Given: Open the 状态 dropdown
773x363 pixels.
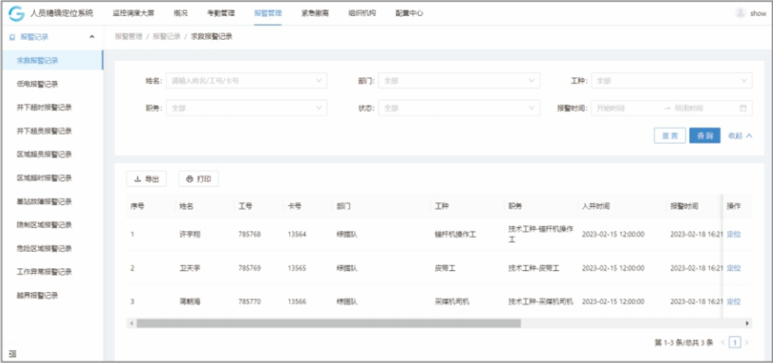Looking at the screenshot, I should point(459,108).
